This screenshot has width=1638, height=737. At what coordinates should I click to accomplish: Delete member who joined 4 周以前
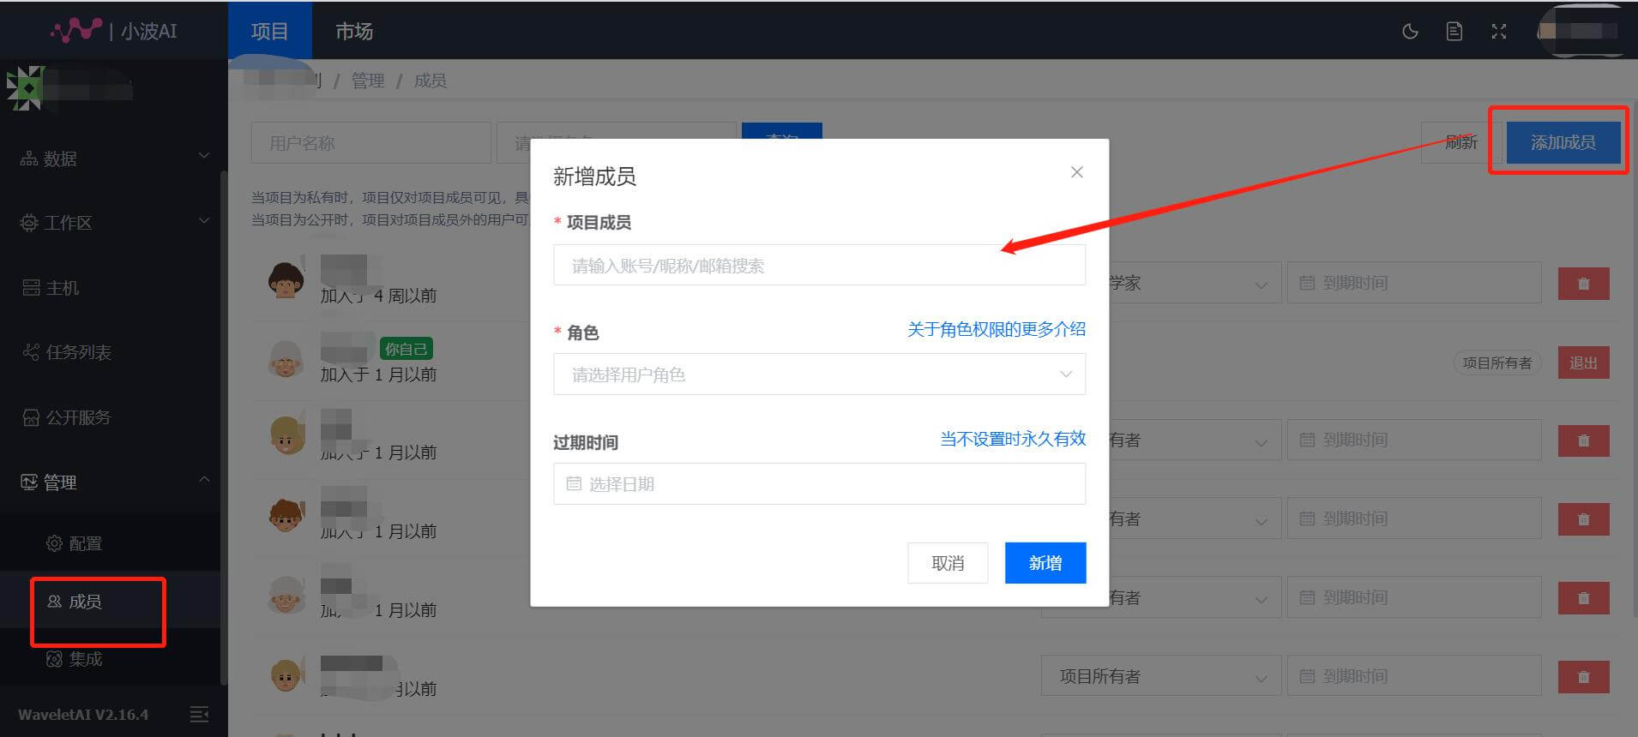[x=1583, y=284]
